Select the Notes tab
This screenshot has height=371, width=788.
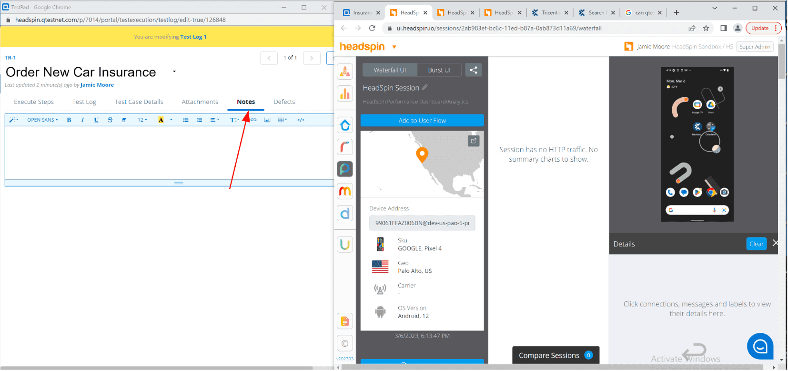(246, 102)
